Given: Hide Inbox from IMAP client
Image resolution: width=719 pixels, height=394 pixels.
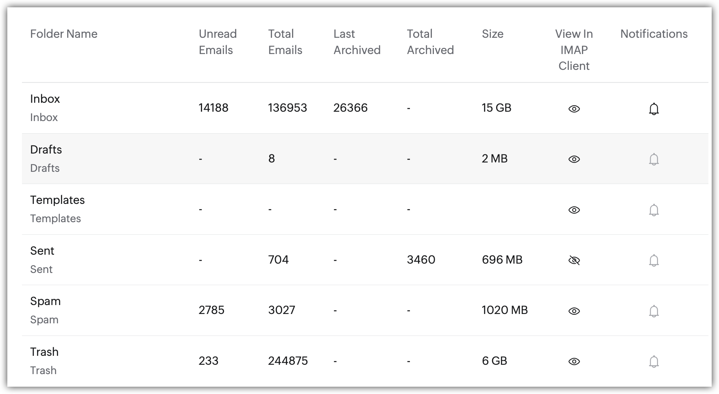Looking at the screenshot, I should [574, 109].
